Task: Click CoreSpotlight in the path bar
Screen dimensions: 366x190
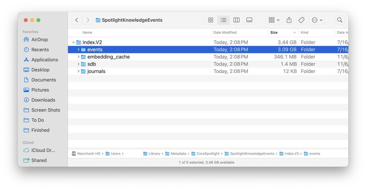Action: click(205, 153)
